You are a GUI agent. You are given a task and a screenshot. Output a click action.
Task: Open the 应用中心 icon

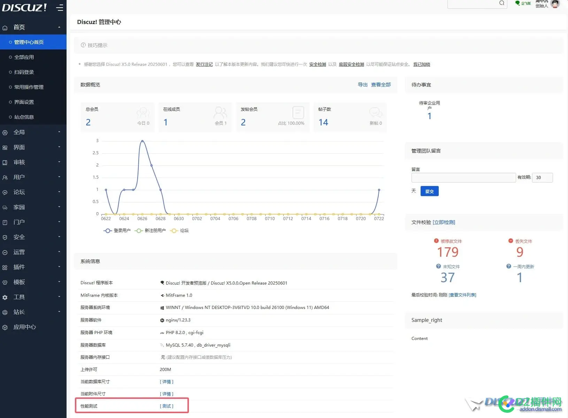click(5, 327)
